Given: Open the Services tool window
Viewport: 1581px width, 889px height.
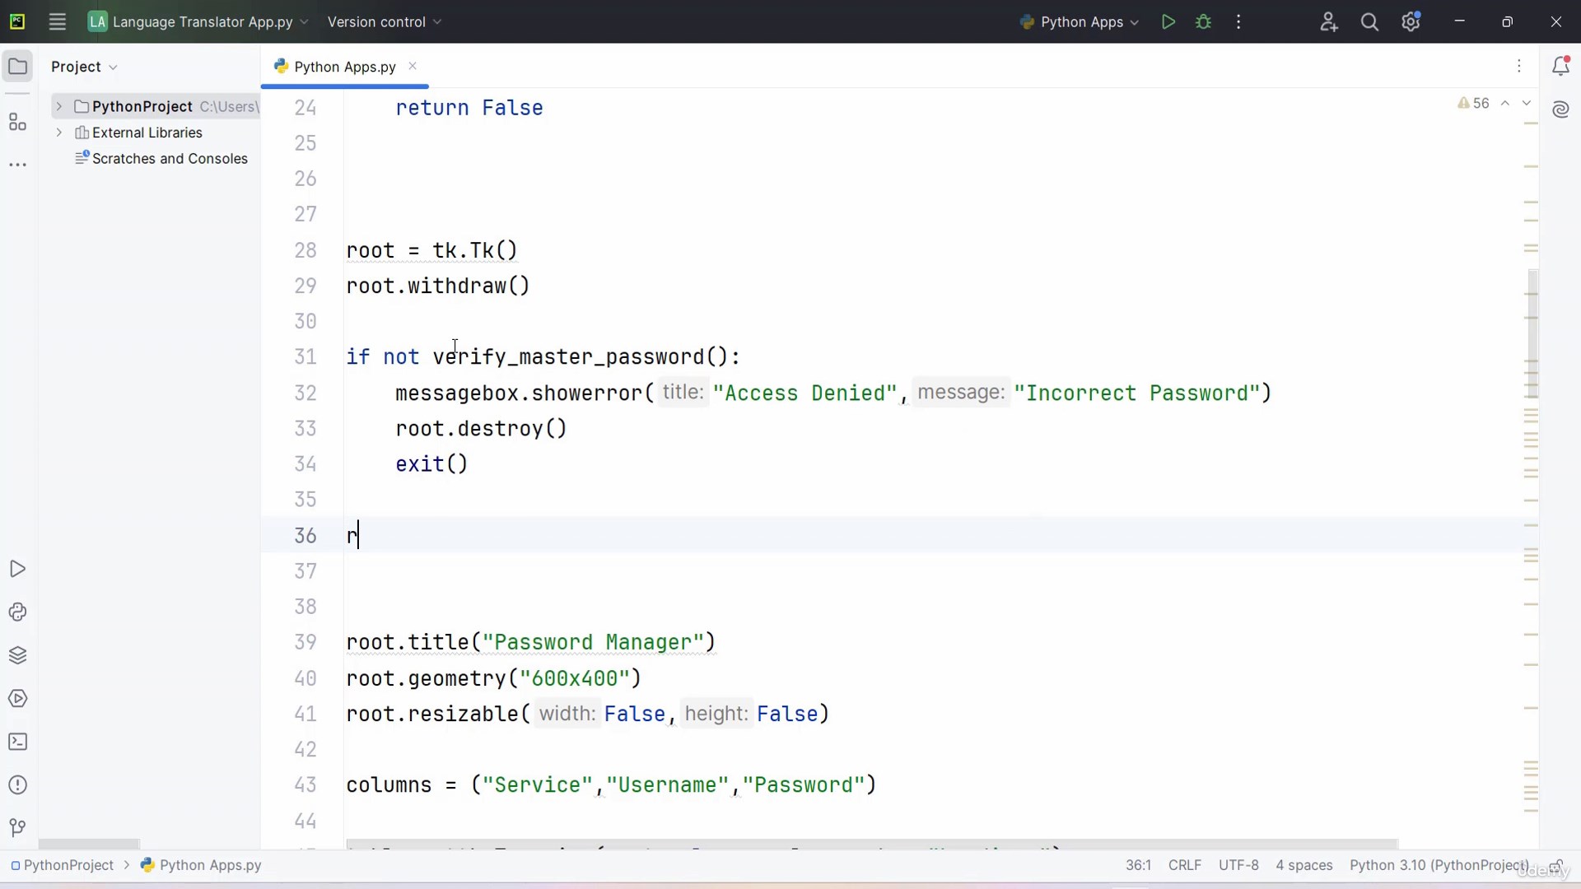Looking at the screenshot, I should pyautogui.click(x=17, y=699).
